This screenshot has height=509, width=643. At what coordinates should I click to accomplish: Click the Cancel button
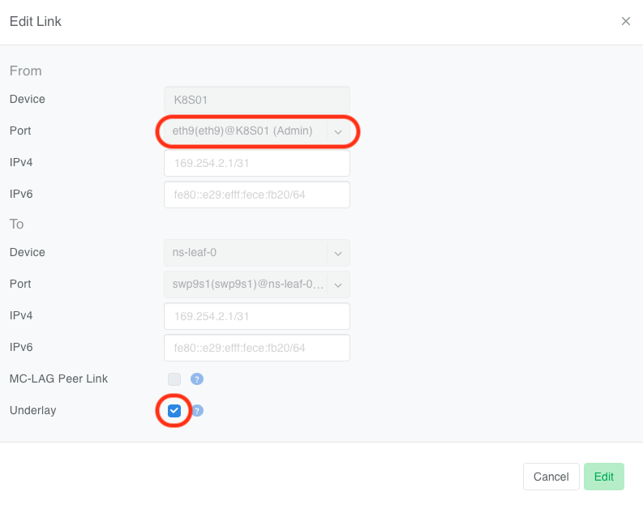pos(551,477)
